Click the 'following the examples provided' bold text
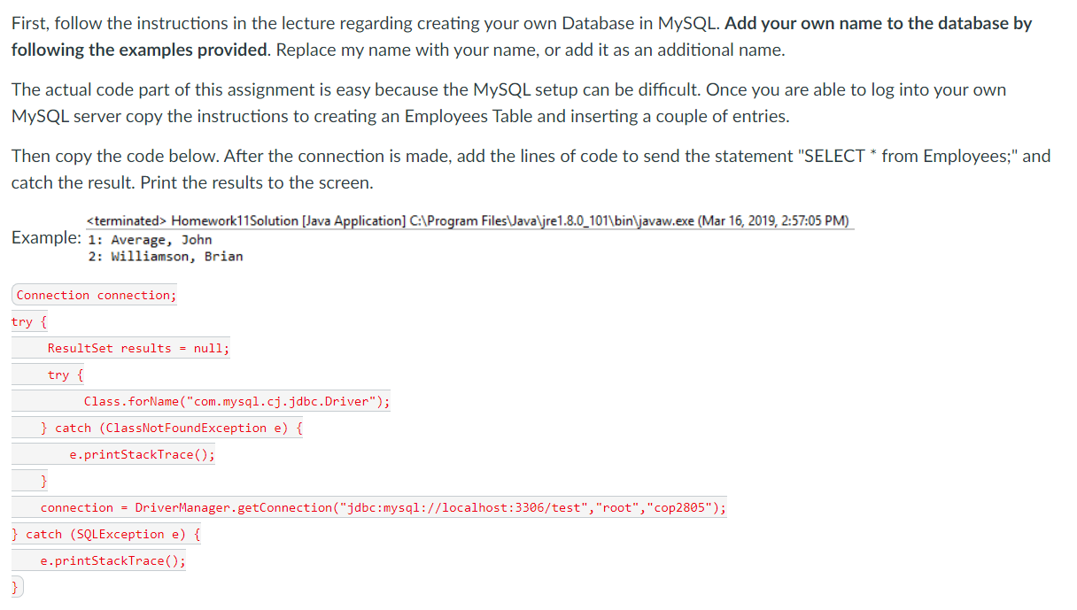Viewport: 1077px width, 610px height. 137,50
